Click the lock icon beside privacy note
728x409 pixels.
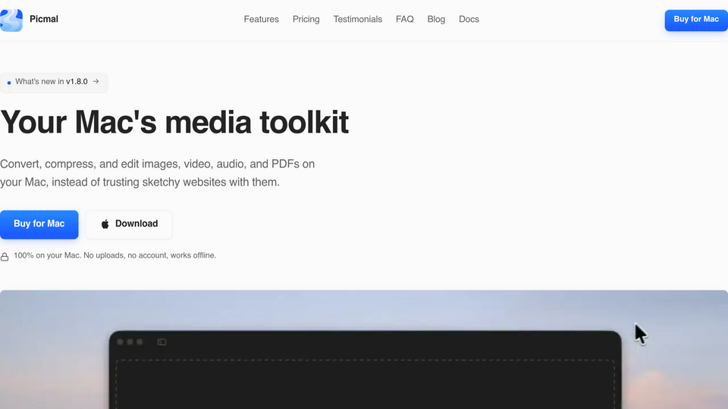(x=5, y=257)
